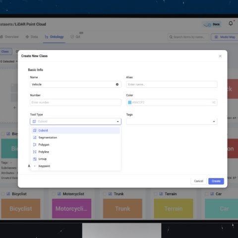The height and width of the screenshot is (238, 238).
Task: Open the color swatch picker
Action: click(130, 103)
